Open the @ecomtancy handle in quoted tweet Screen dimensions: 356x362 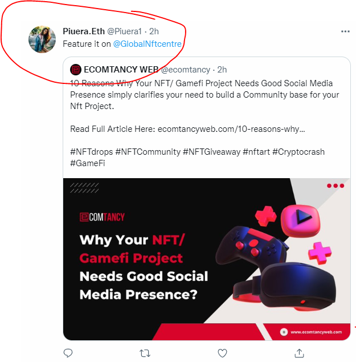tap(186, 70)
